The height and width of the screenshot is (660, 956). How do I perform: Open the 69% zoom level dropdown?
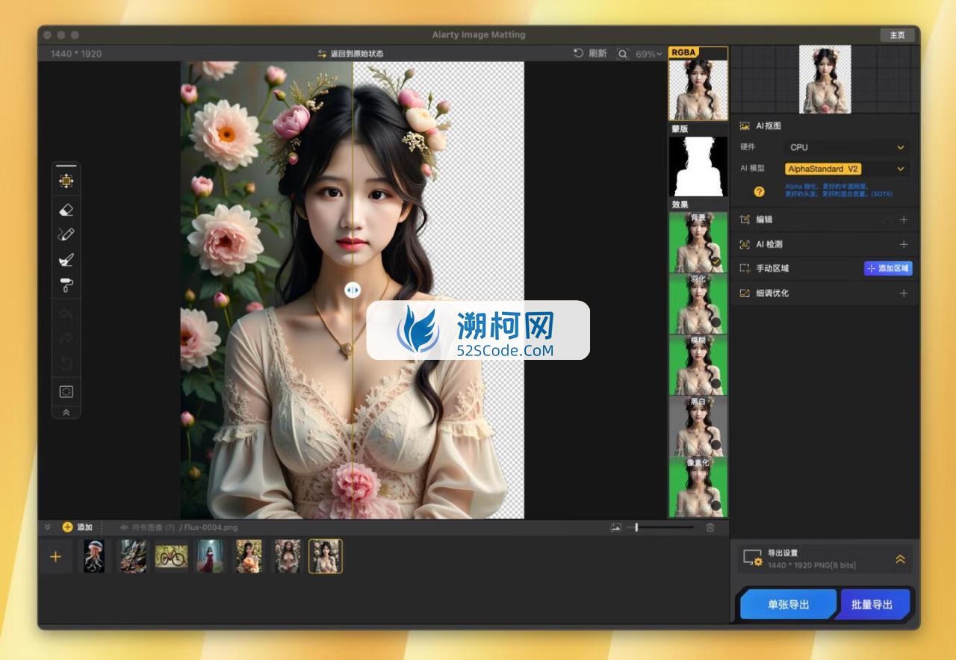point(648,54)
